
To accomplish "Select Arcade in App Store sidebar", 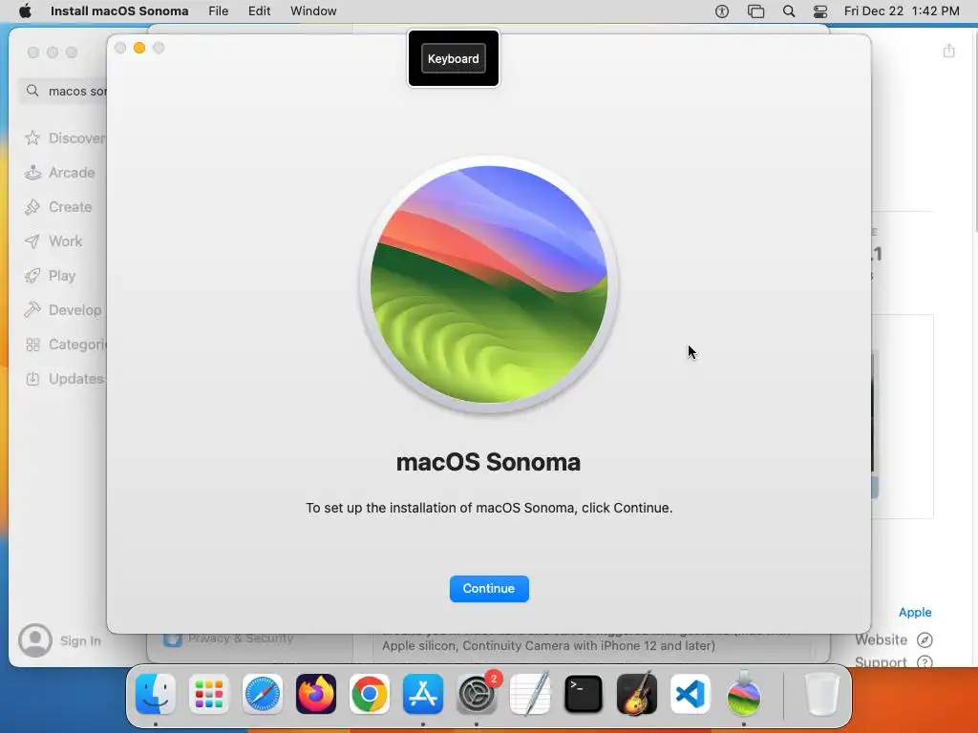I will [x=60, y=173].
